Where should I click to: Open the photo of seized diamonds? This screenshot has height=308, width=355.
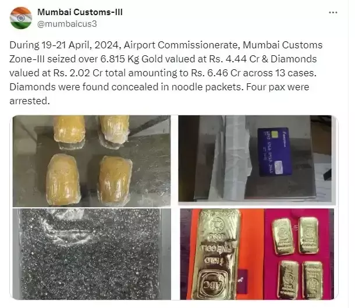[91, 254]
